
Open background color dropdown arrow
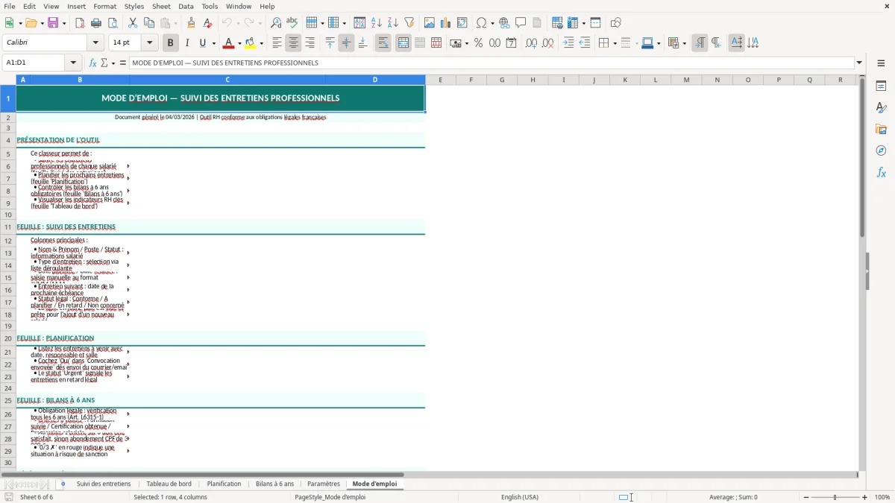(x=261, y=43)
